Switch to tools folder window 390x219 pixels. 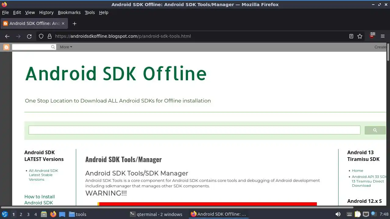tap(78, 214)
